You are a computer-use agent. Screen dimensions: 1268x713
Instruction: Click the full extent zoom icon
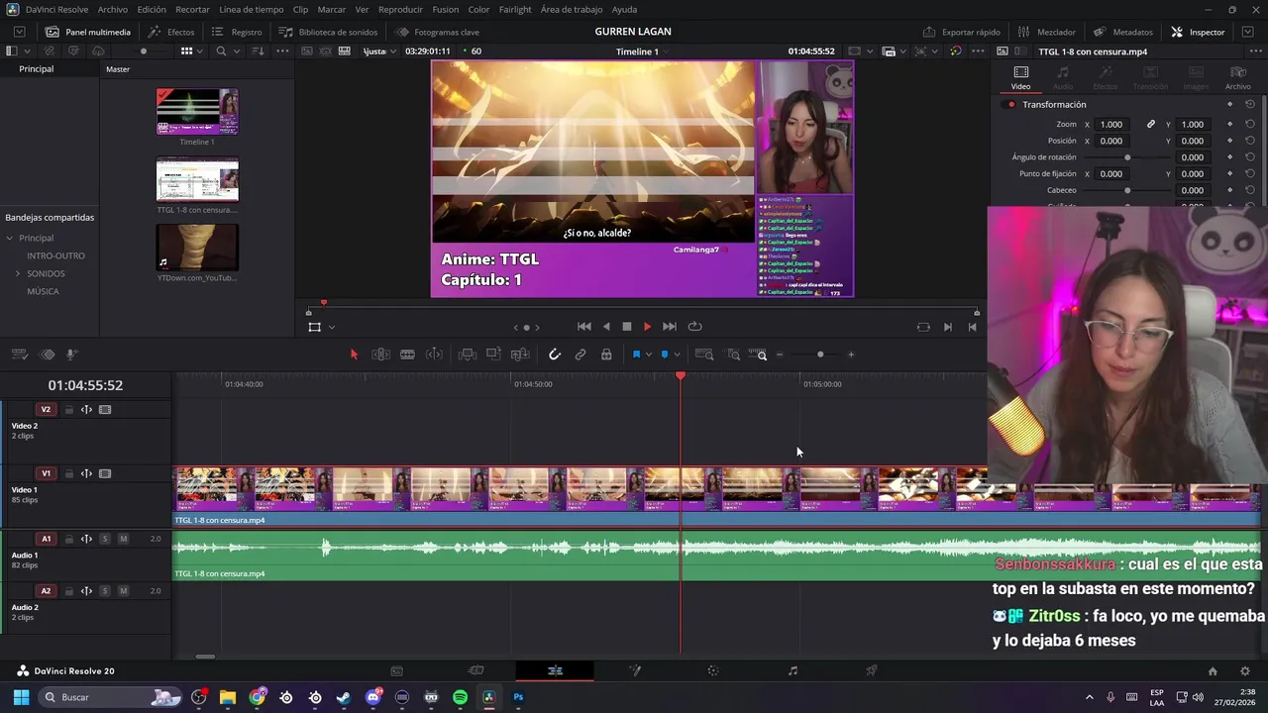click(704, 355)
